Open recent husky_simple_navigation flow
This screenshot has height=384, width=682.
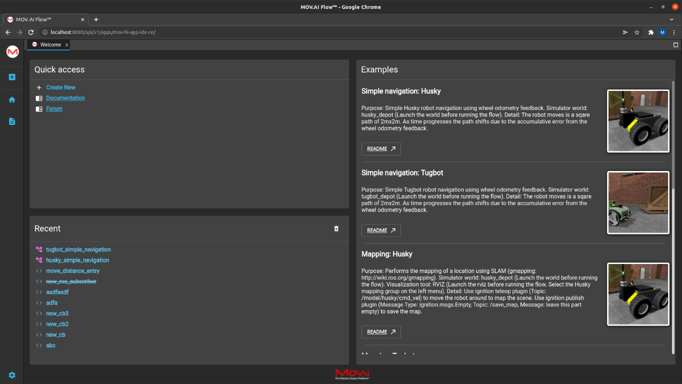pyautogui.click(x=77, y=260)
